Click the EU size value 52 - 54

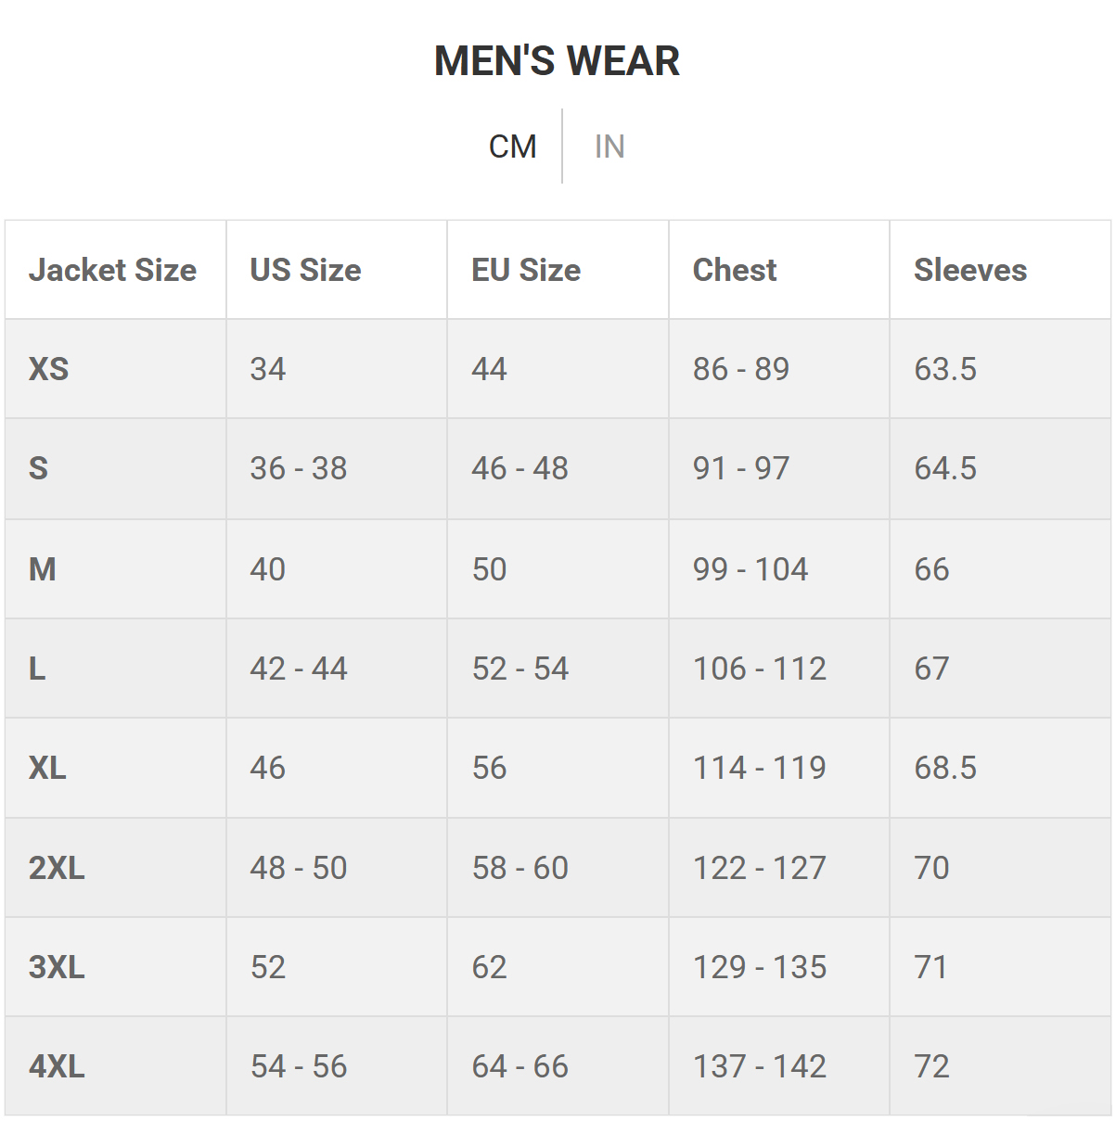tap(520, 669)
